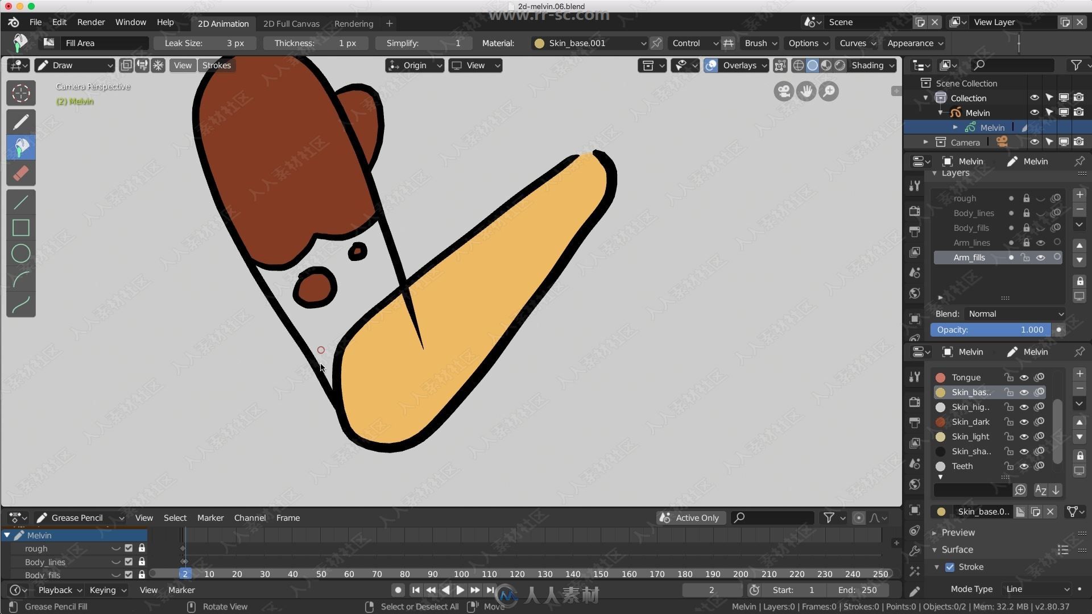Expand the Camera collection in outliner
This screenshot has width=1092, height=614.
tap(925, 142)
